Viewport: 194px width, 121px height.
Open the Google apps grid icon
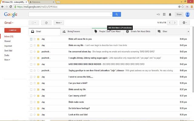164,14
